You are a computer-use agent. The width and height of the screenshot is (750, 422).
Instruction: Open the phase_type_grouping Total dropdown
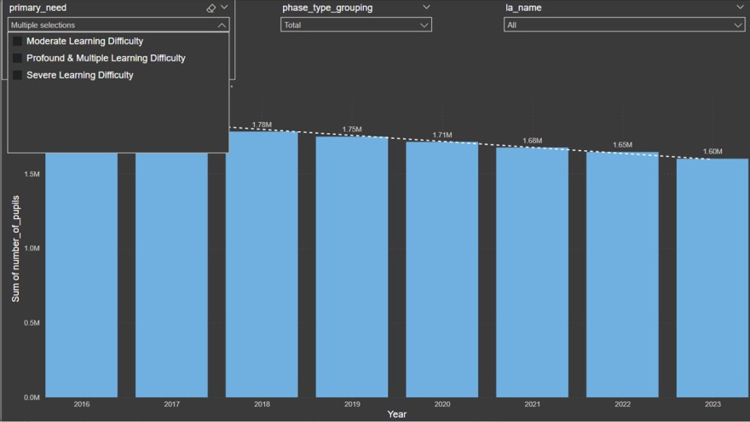[x=355, y=25]
